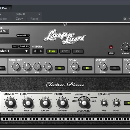Click the Copy button
The width and height of the screenshot is (130, 130).
[19, 19]
